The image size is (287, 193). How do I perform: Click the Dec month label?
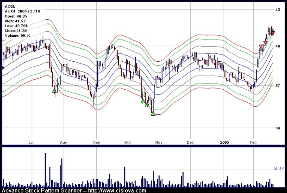(190, 142)
